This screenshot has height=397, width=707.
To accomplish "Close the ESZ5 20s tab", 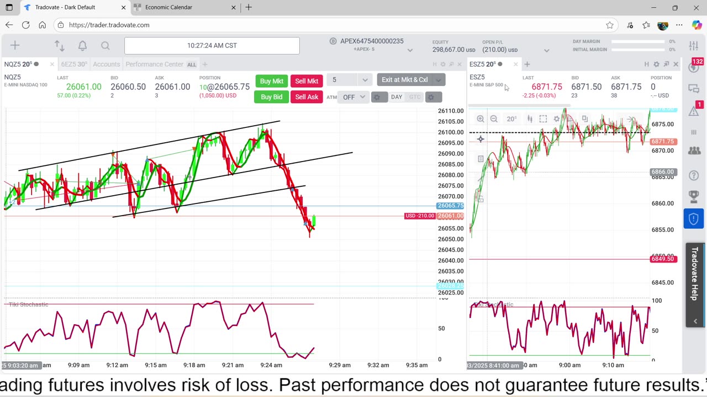I will pos(515,65).
